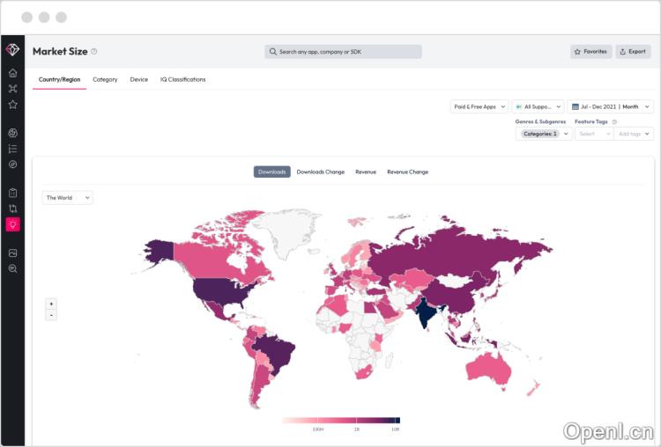Click the magnifier search icon in the sidebar
This screenshot has width=661, height=447.
[x=12, y=268]
